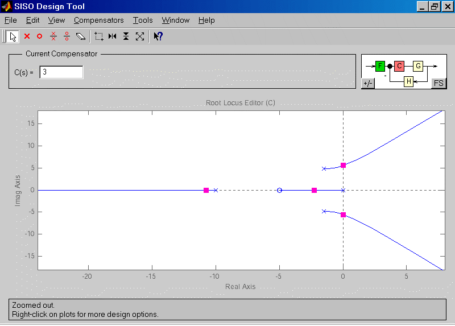Open the File menu

(x=11, y=20)
